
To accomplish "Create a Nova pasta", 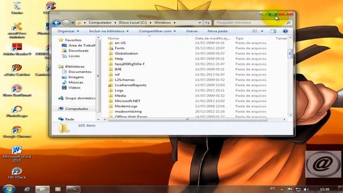I will (218, 31).
